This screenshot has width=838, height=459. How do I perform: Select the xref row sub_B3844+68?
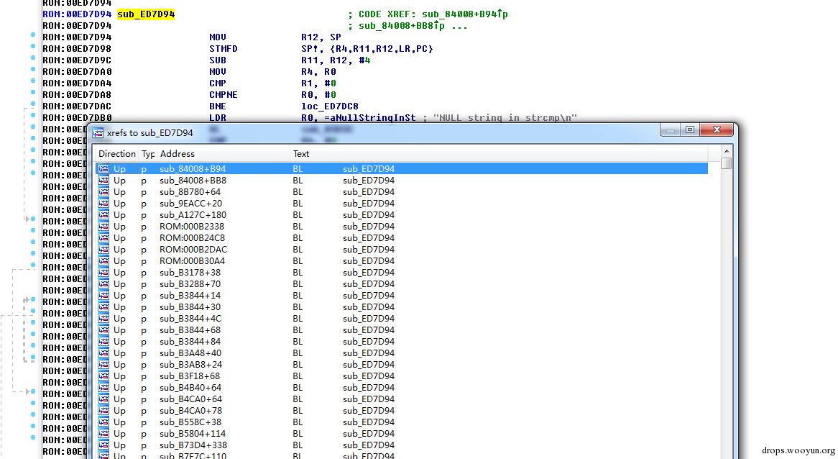point(402,330)
